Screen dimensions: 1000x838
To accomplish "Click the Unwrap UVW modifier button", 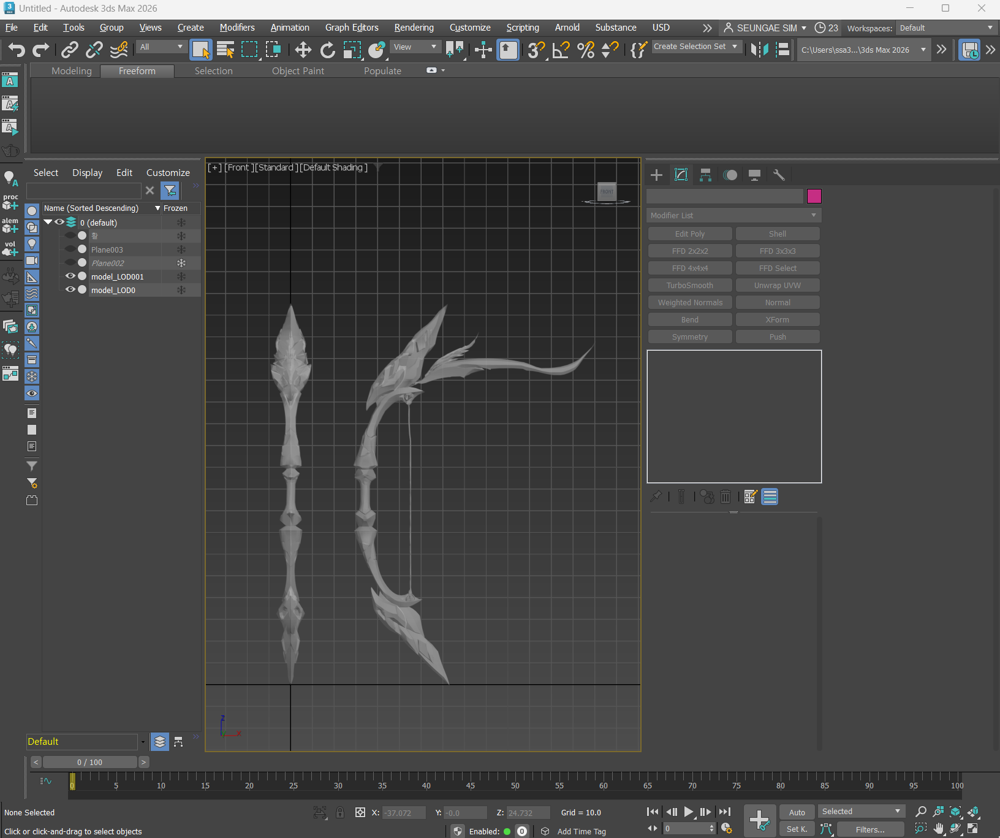I will tap(777, 286).
